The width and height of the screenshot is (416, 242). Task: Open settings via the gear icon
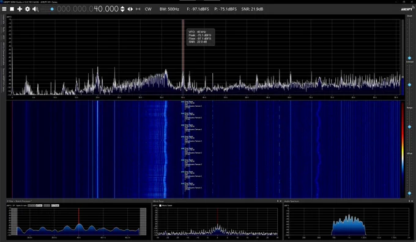click(28, 9)
